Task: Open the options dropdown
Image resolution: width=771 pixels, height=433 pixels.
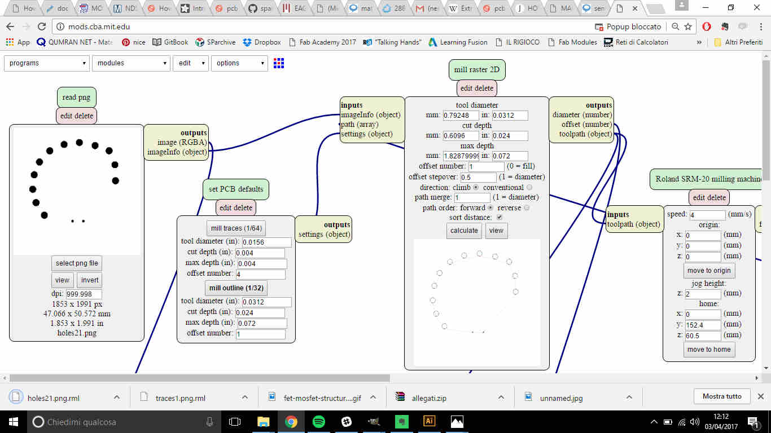Action: coord(239,63)
